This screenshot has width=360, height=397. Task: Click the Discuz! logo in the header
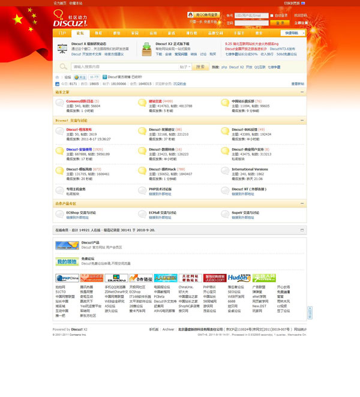pos(70,19)
